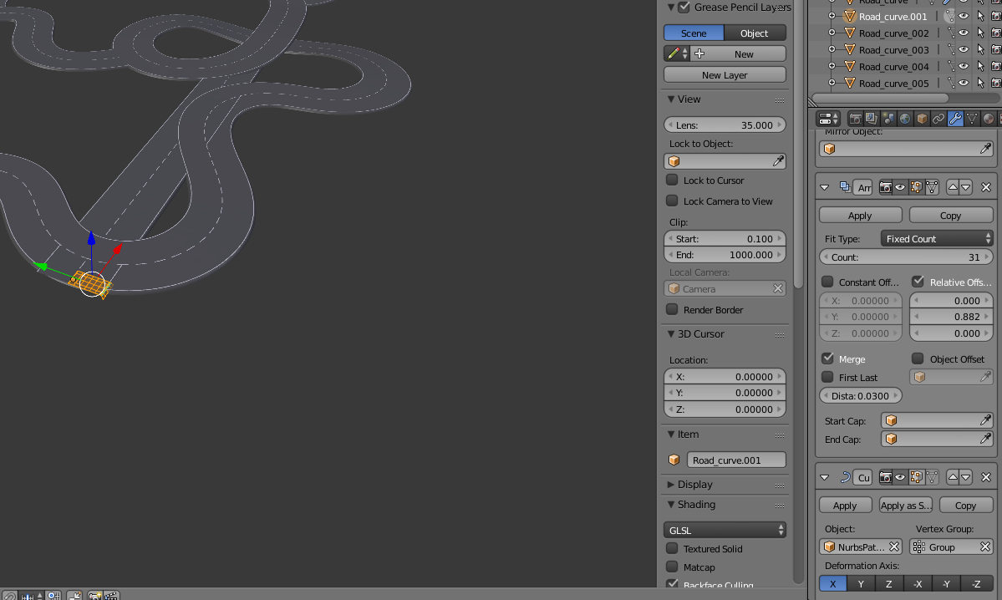Enable the First Last checkbox
Viewport: 1002px width, 600px height.
pos(827,377)
